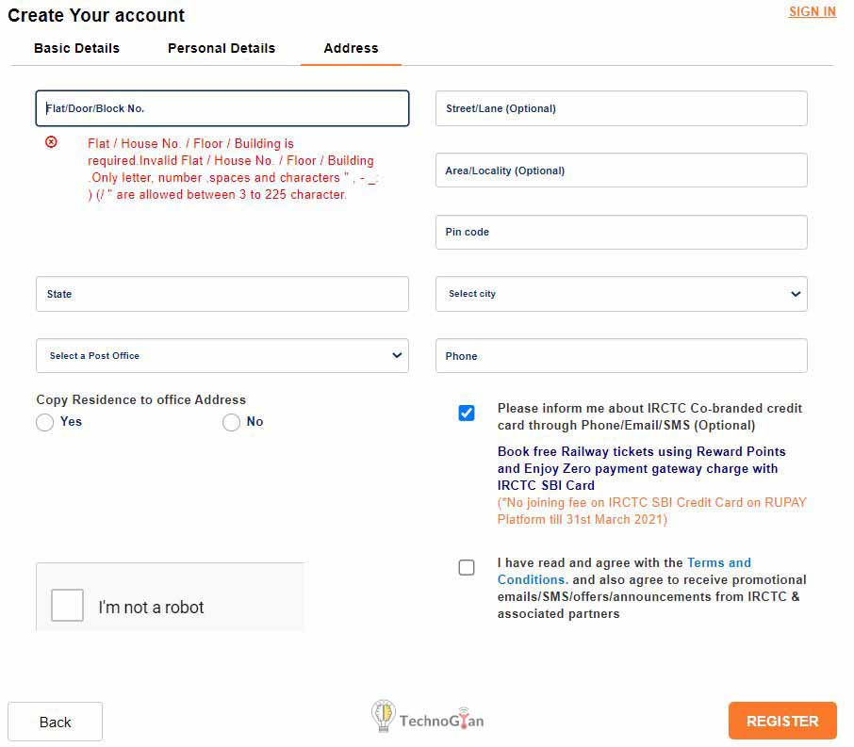Screen dimensions: 854x747
Task: Check the I'm not a robot box
Action: click(x=68, y=605)
